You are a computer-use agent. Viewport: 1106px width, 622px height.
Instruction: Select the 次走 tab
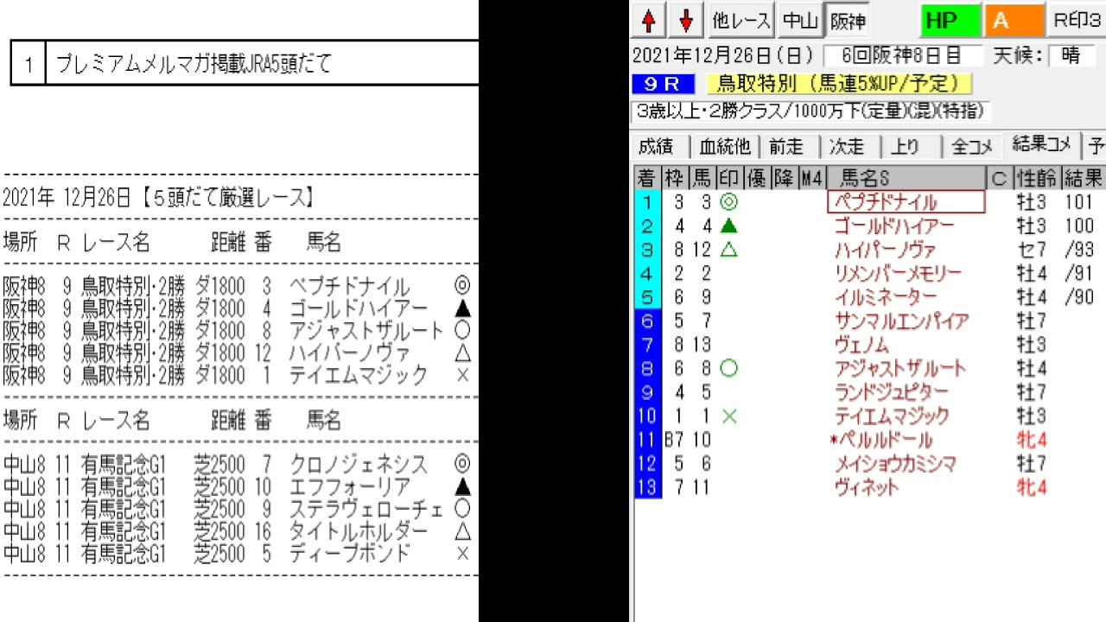click(847, 147)
